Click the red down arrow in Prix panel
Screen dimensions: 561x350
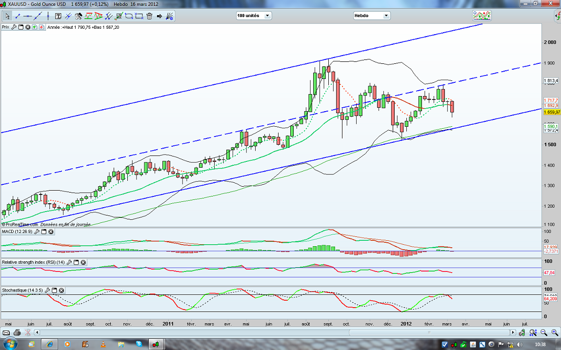pos(41,27)
